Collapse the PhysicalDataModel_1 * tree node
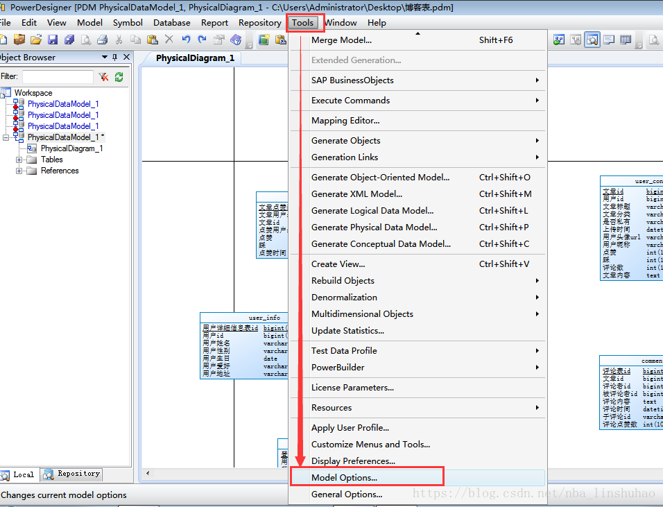Viewport: 663px width, 507px height. point(6,137)
